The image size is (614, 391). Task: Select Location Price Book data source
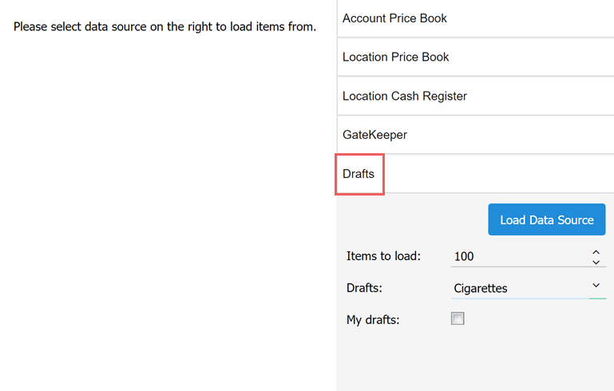475,57
